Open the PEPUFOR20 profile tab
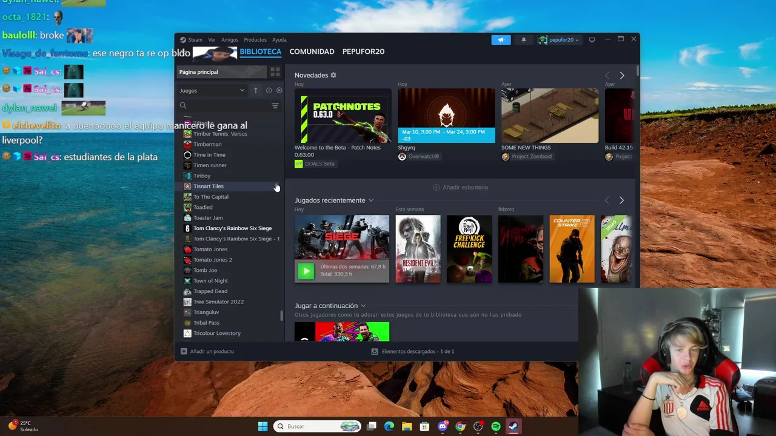This screenshot has height=436, width=776. [x=363, y=51]
